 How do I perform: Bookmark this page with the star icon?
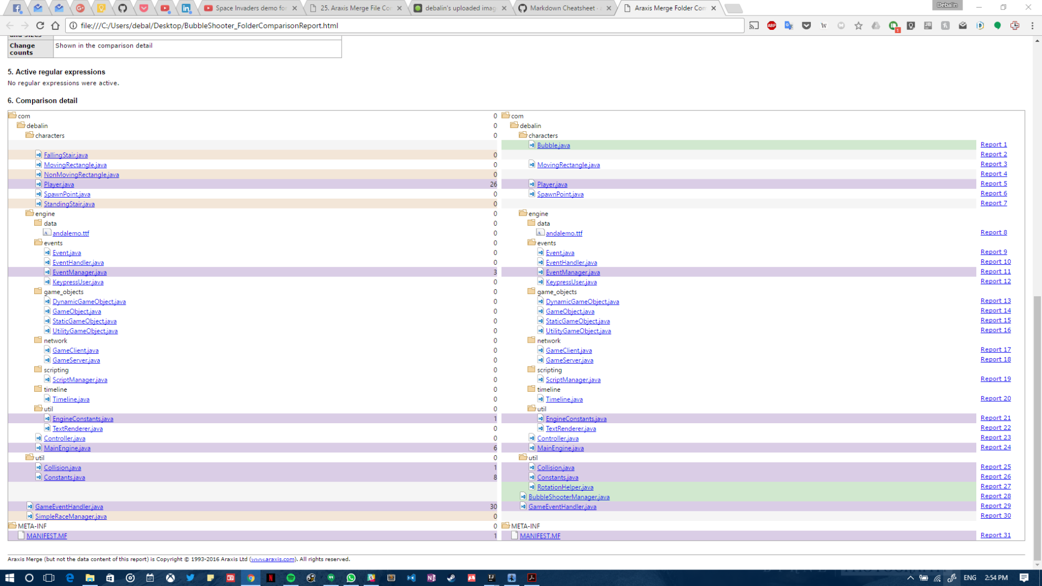tap(859, 25)
